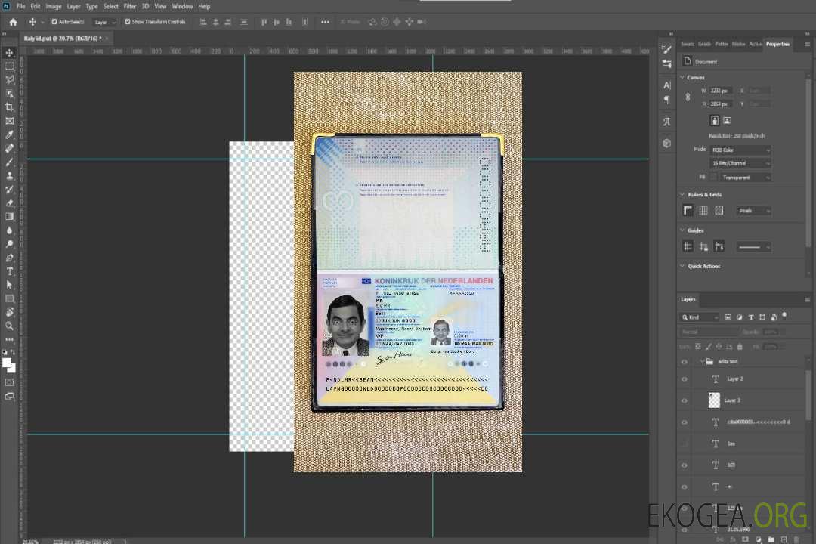Image resolution: width=816 pixels, height=544 pixels.
Task: Open the 16 Bits/Channel dropdown
Action: [x=740, y=163]
